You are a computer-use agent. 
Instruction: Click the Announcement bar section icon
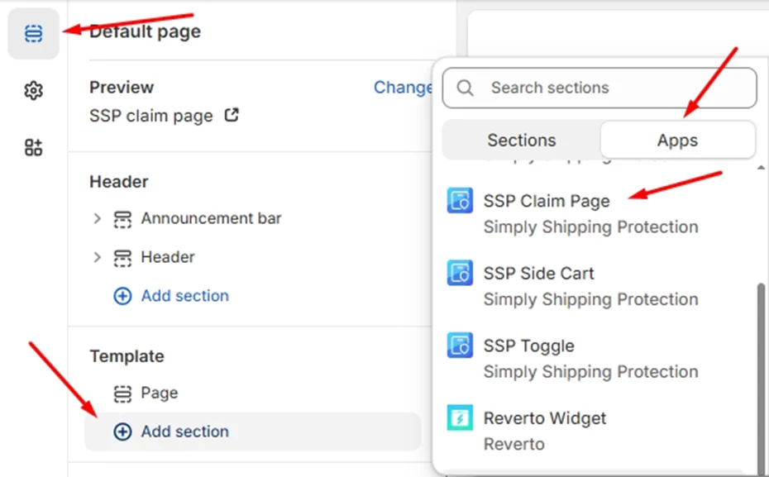pyautogui.click(x=122, y=219)
